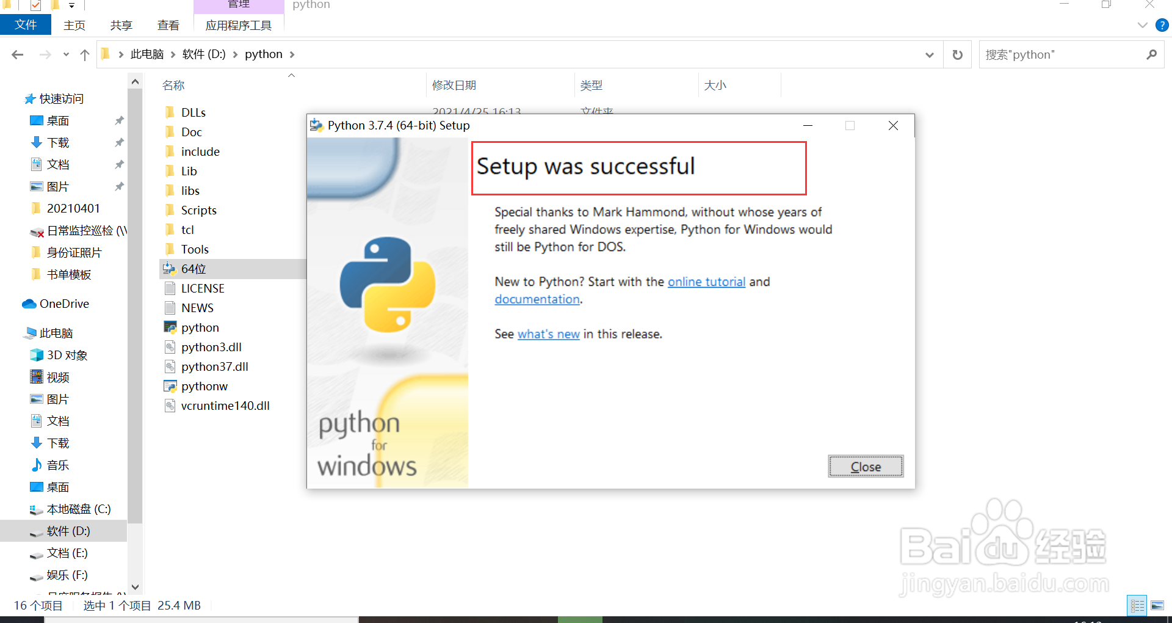Open the address bar history dropdown
Screen dimensions: 1172x623
pyautogui.click(x=929, y=54)
